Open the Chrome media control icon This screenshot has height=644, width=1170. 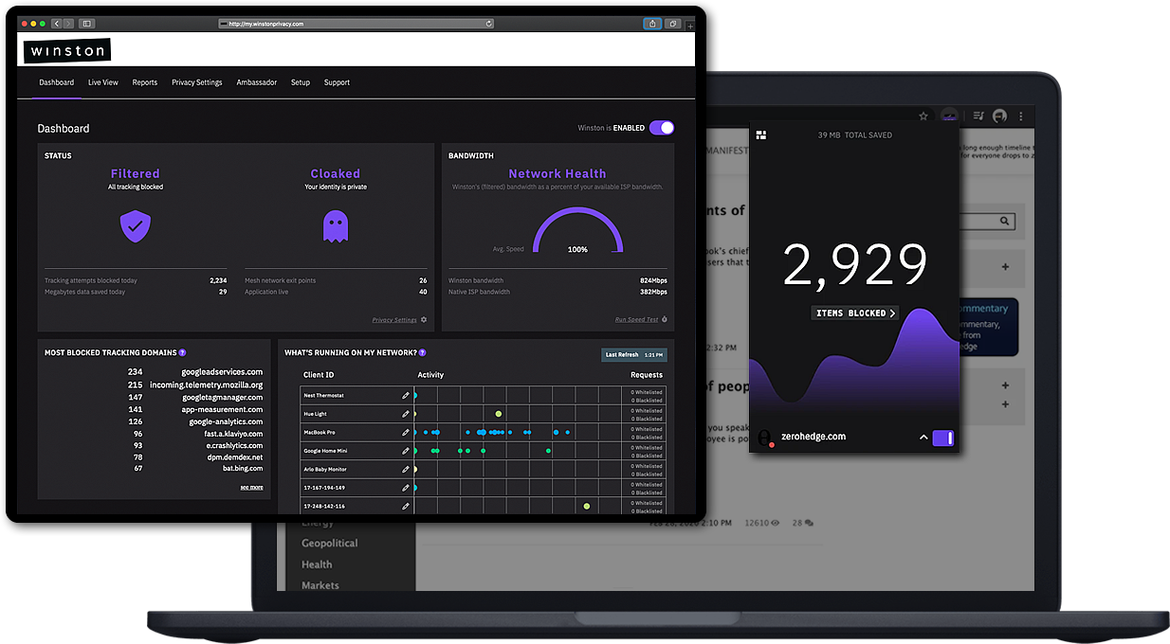(x=978, y=116)
